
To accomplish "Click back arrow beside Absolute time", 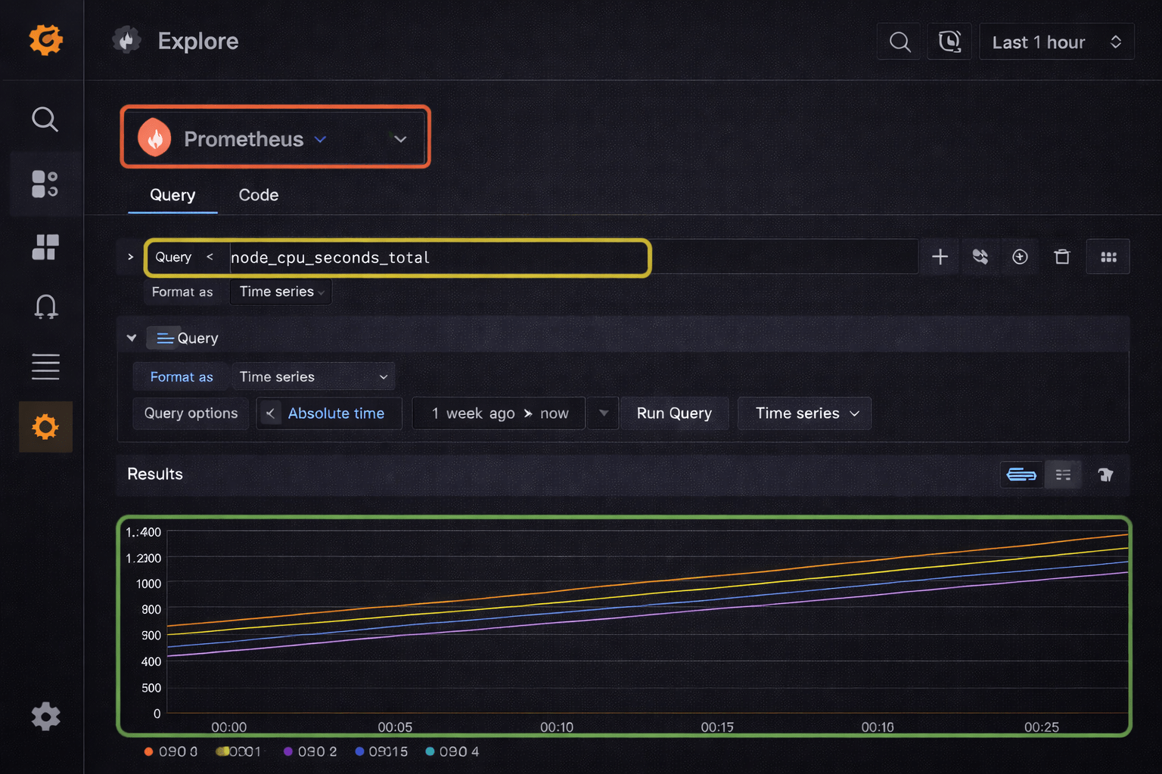I will tap(270, 413).
